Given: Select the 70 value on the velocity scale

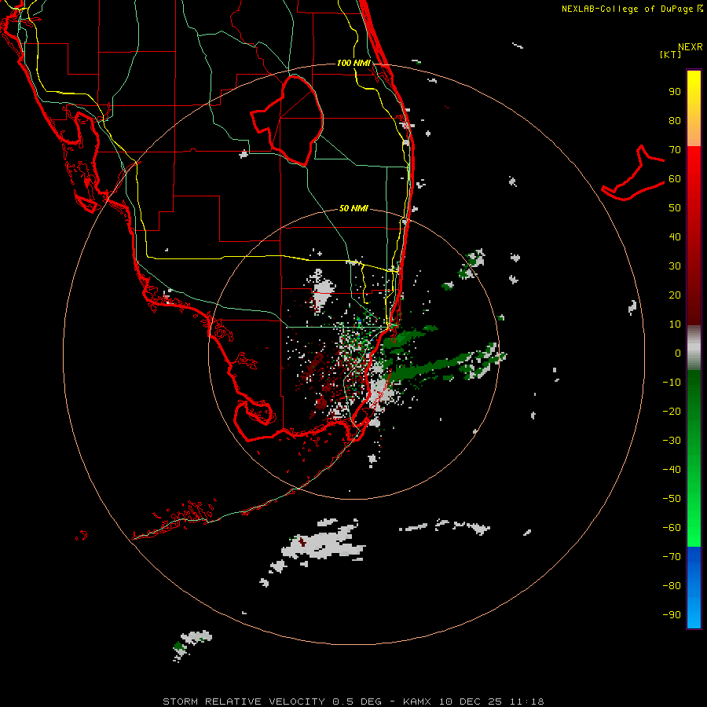Looking at the screenshot, I should 675,150.
